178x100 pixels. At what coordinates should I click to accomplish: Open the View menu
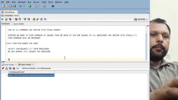[14, 2]
